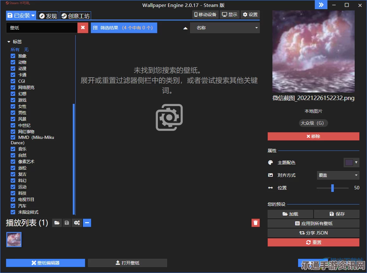The height and width of the screenshot is (273, 367).
Task: Click the 主题配色 color swatch
Action: (349, 162)
